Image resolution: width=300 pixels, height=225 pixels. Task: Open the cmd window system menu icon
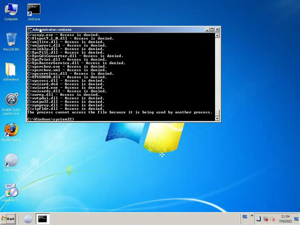click(x=30, y=30)
